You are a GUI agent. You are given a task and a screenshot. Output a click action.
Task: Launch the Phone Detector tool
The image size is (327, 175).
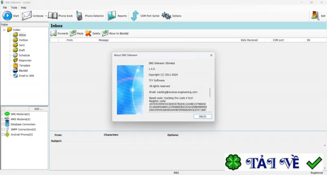coord(79,16)
